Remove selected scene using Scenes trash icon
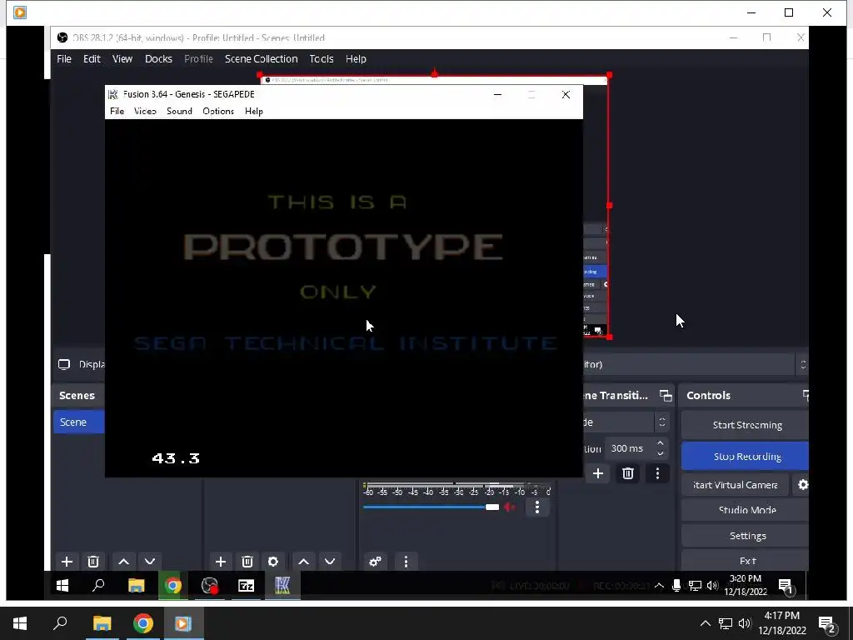The height and width of the screenshot is (640, 853). pyautogui.click(x=93, y=561)
